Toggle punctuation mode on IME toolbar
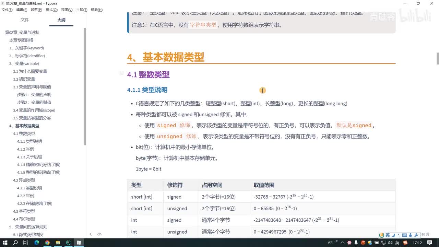Screen dimensions: 439x247 (x=399, y=235)
